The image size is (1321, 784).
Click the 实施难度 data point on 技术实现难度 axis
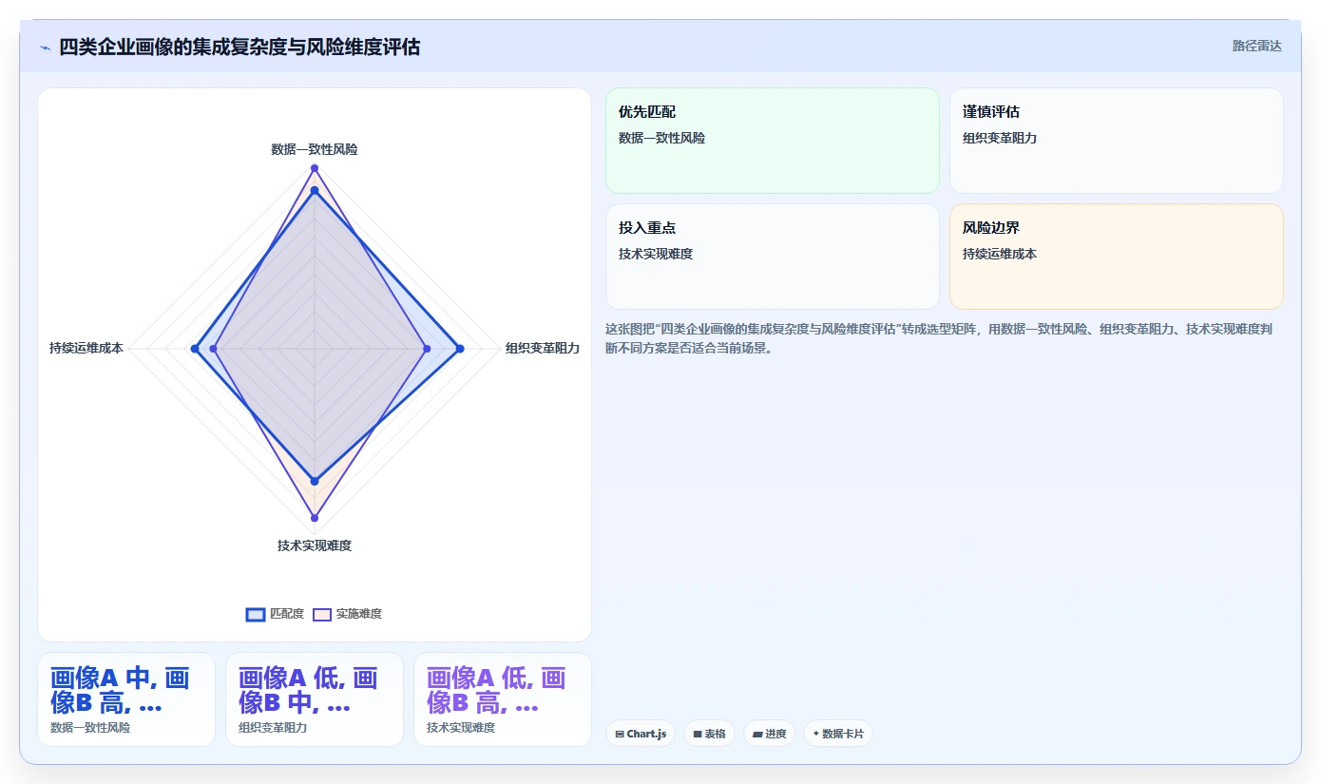[x=315, y=518]
